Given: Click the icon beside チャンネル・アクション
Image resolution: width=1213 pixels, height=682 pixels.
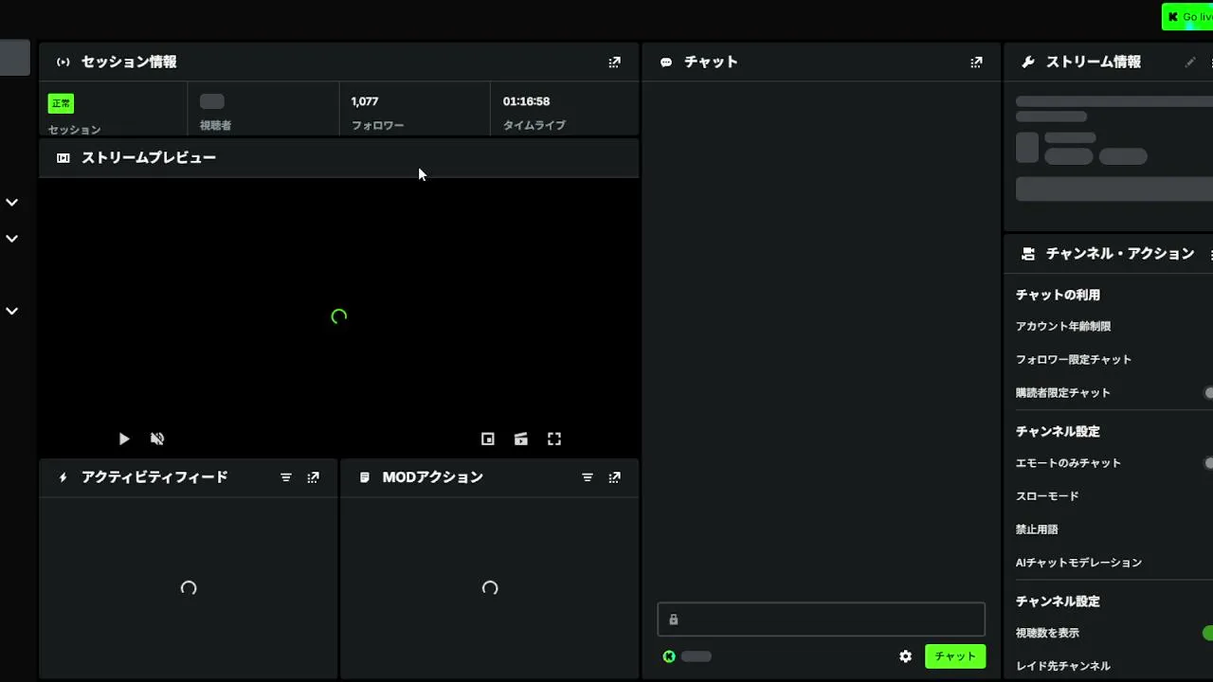Looking at the screenshot, I should (1028, 254).
